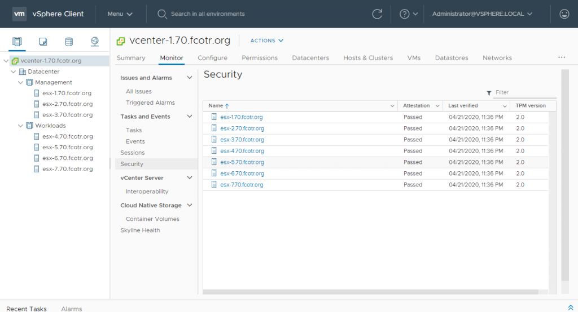Open the esx-4.70.fcotr.org host link in table
The height and width of the screenshot is (312, 578).
coord(242,151)
